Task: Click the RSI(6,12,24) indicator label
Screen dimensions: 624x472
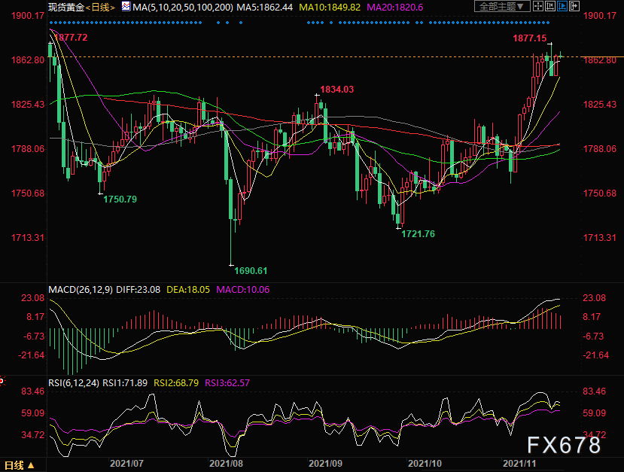Action: coord(74,383)
